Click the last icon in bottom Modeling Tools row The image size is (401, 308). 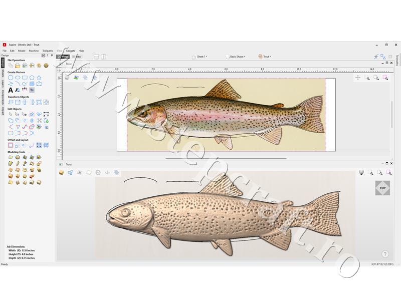pyautogui.click(x=39, y=182)
